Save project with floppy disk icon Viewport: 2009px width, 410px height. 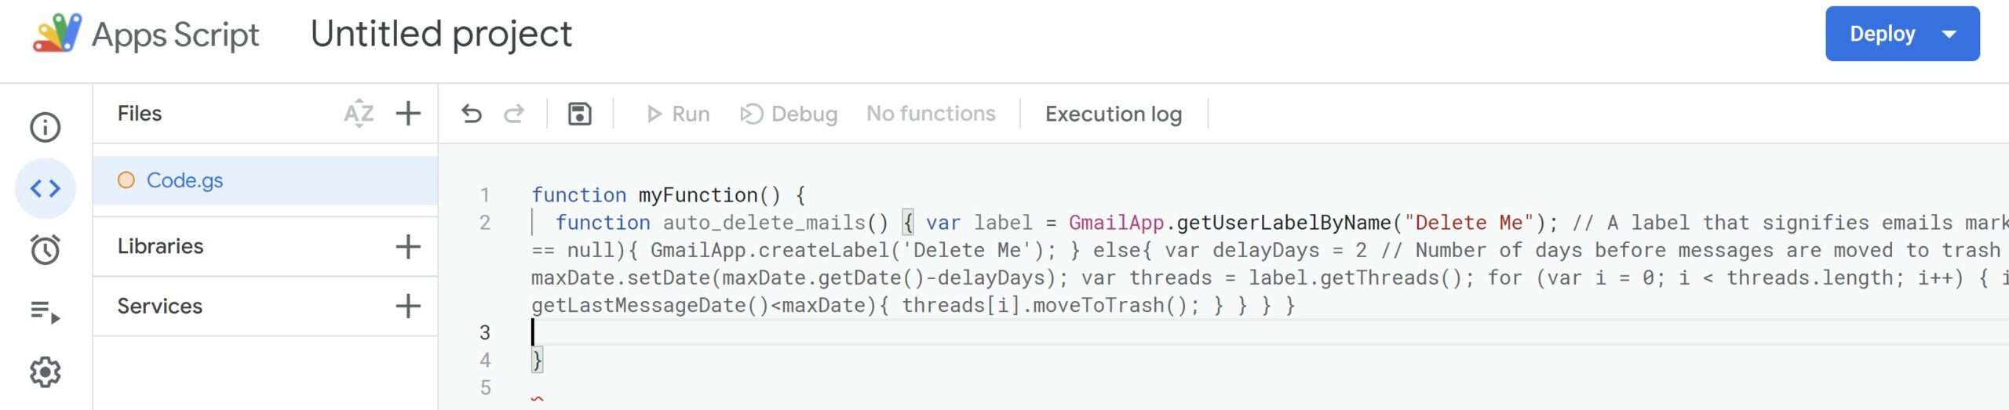click(x=579, y=114)
